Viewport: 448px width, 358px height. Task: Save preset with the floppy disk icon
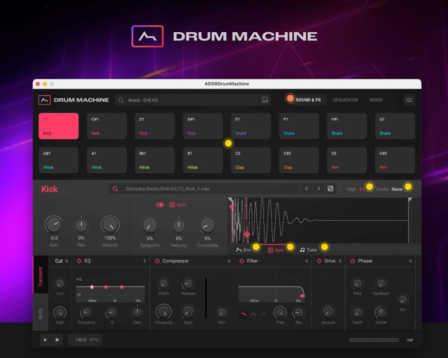(265, 100)
